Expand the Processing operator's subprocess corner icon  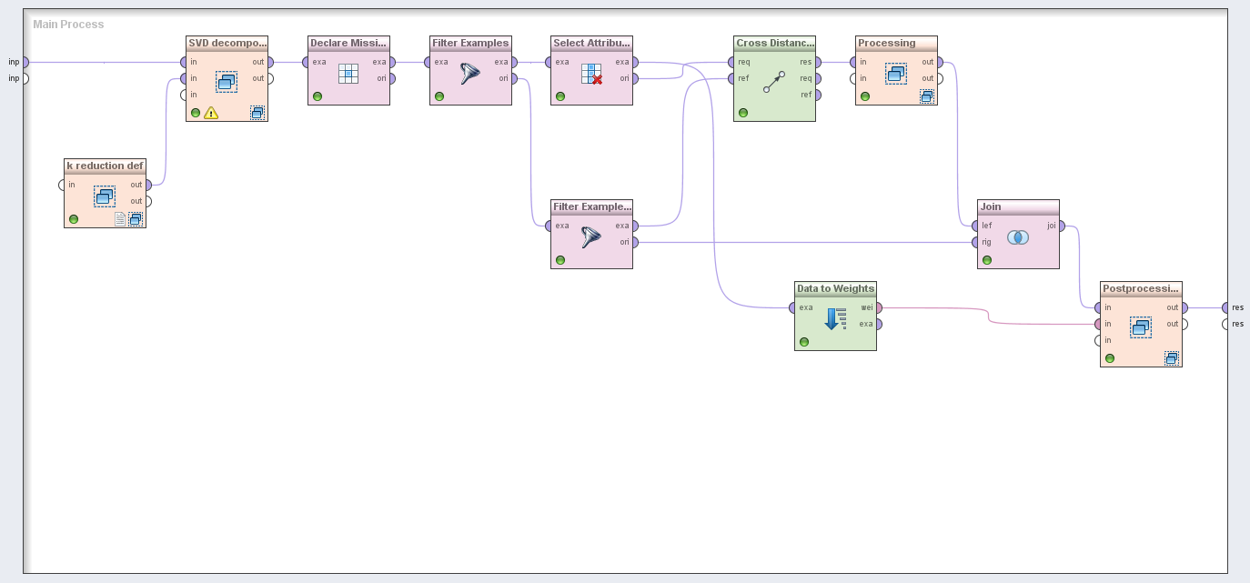(x=927, y=96)
